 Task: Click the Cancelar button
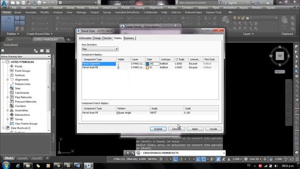tap(176, 129)
